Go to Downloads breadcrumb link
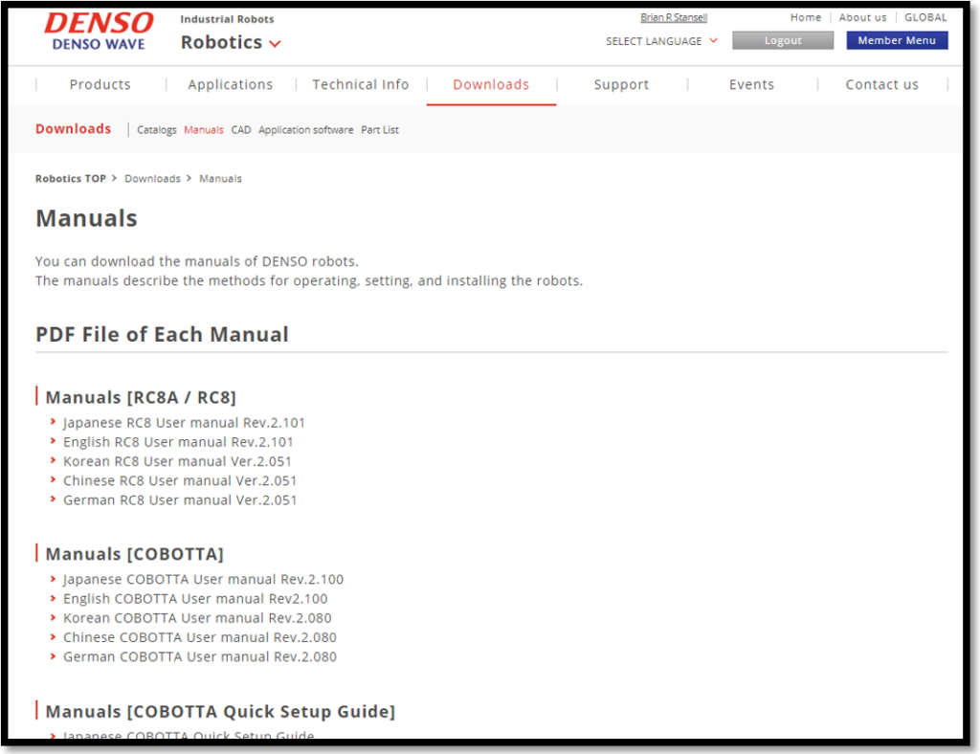The width and height of the screenshot is (980, 754). click(152, 179)
